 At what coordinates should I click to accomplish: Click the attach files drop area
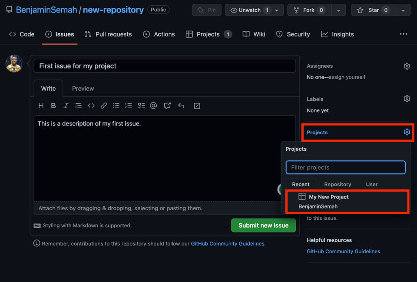click(x=158, y=208)
